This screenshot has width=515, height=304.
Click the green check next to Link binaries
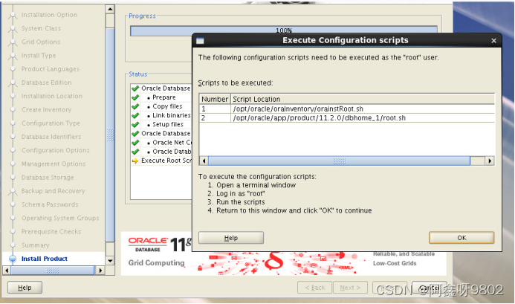135,116
